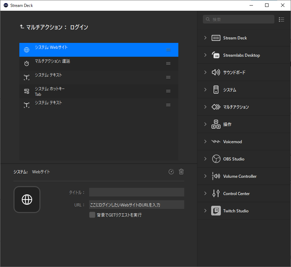Click the OBS Studio logo icon

tap(216, 159)
